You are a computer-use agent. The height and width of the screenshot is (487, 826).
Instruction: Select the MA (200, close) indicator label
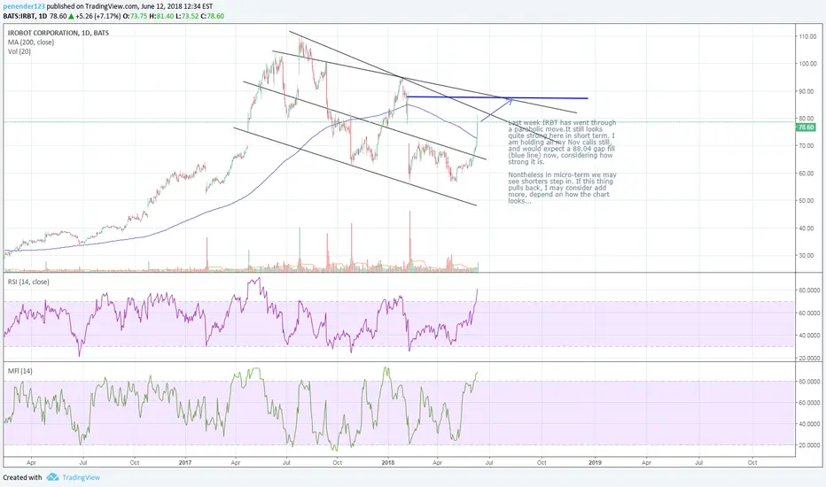pos(30,43)
